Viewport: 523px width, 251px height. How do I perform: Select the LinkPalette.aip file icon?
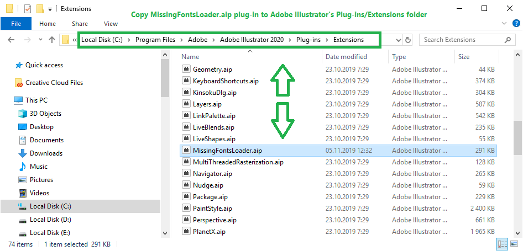(186, 115)
